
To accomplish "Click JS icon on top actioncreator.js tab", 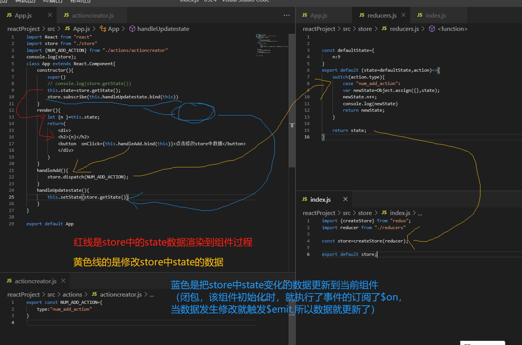I will click(66, 15).
